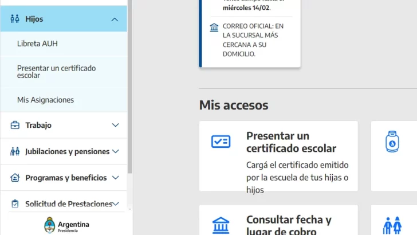
Task: Click the bank building icon beside Consultar fecha
Action: point(221,224)
